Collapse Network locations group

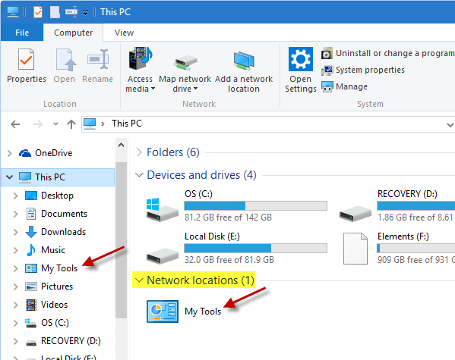click(139, 280)
